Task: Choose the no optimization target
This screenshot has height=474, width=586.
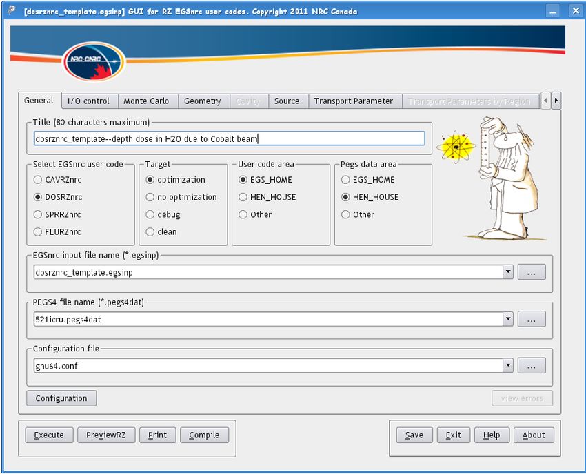Action: (x=181, y=197)
